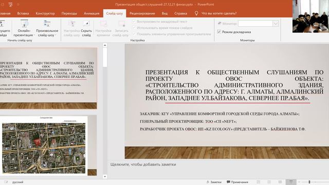Click the русский language indicator
The height and width of the screenshot is (185, 329).
18,182
